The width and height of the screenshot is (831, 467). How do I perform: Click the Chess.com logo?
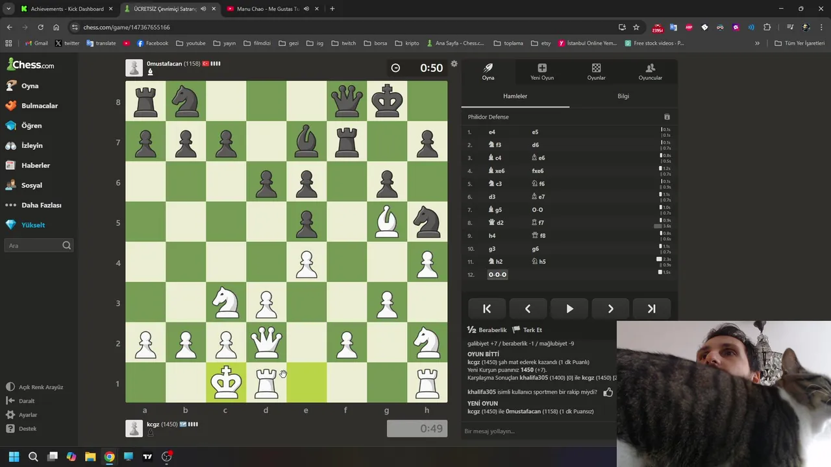[31, 64]
